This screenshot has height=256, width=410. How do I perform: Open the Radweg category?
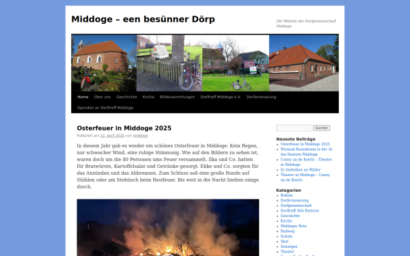(288, 231)
